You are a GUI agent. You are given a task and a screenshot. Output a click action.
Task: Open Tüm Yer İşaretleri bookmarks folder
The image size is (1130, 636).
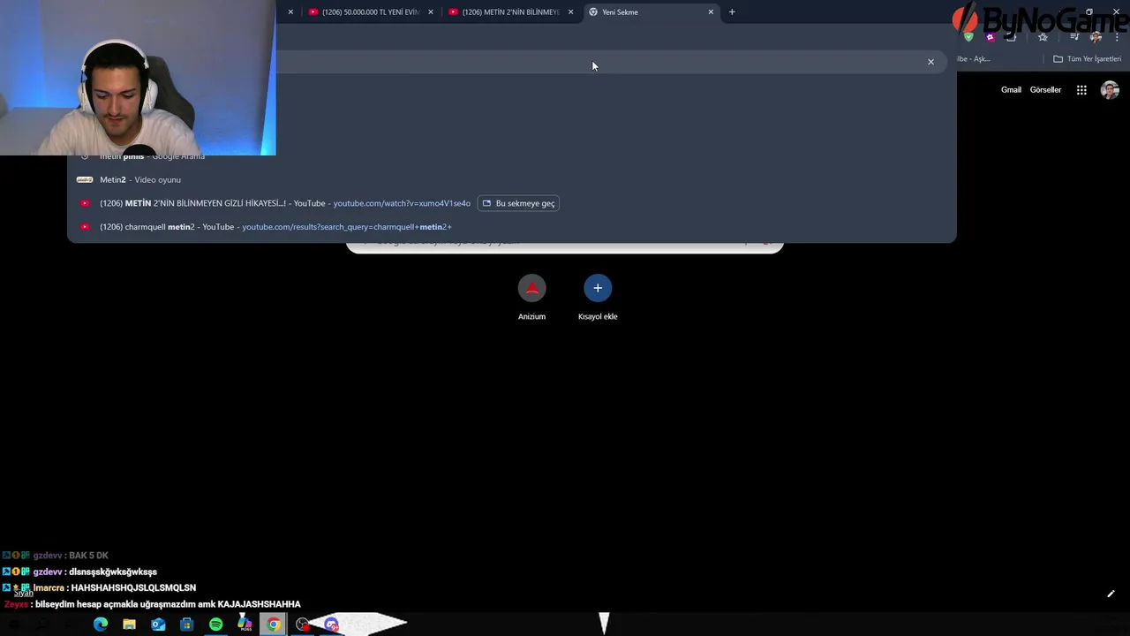coord(1088,59)
